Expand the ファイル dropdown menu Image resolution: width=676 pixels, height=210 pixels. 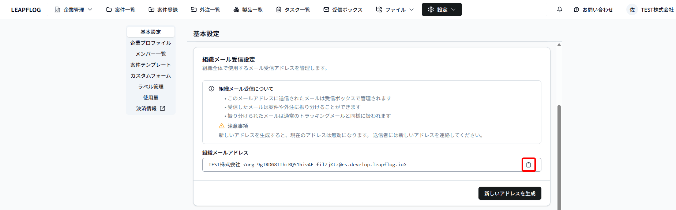click(395, 10)
